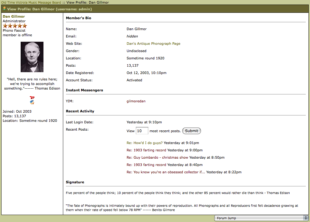Click the gilmoredan YIM link
Image resolution: width=310 pixels, height=222 pixels.
pos(136,101)
